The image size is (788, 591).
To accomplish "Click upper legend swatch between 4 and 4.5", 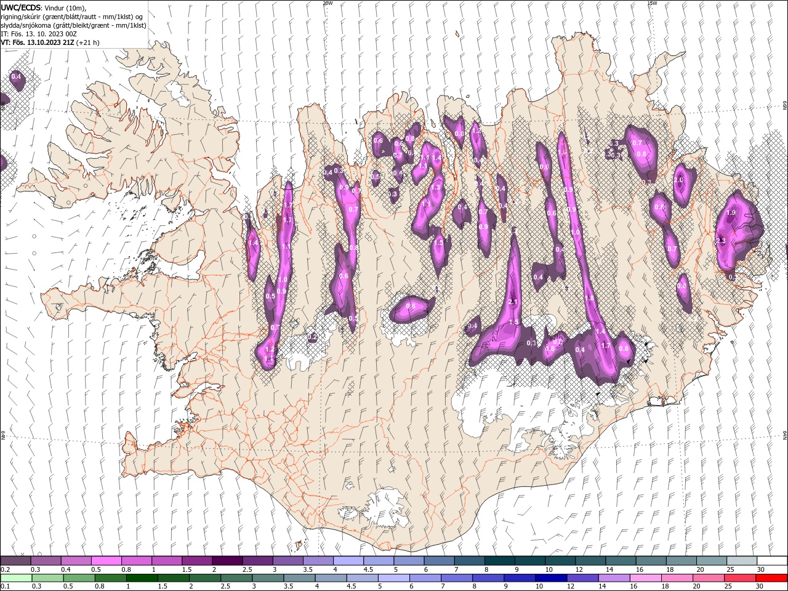I will 348,561.
